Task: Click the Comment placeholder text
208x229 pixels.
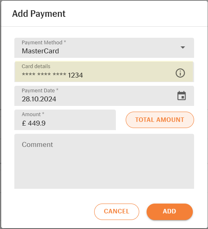Action: pyautogui.click(x=37, y=144)
